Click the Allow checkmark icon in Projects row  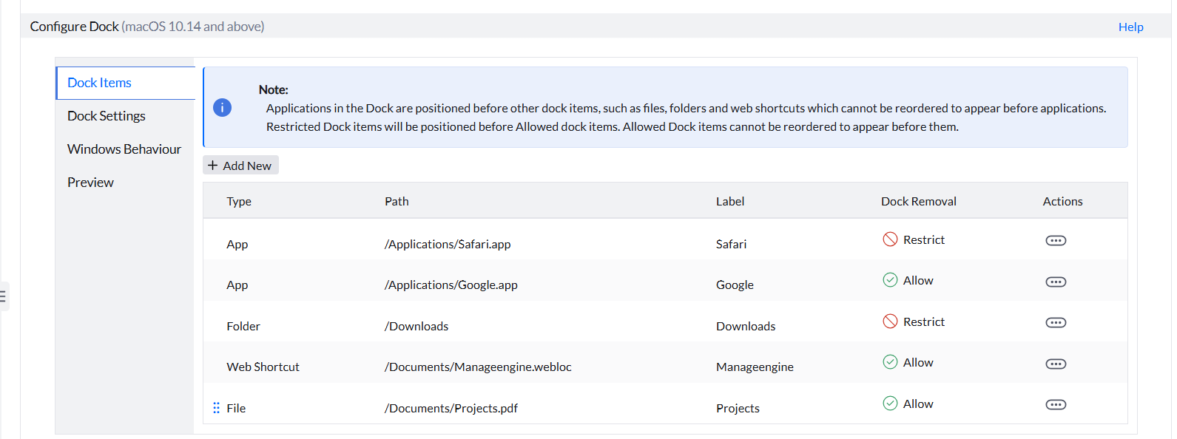coord(890,404)
